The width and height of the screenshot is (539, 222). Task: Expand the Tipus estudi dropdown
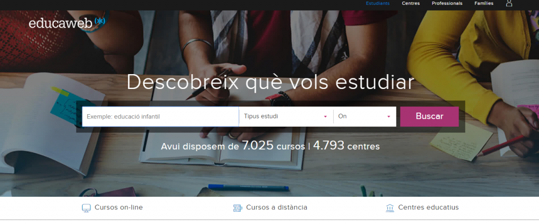[286, 116]
